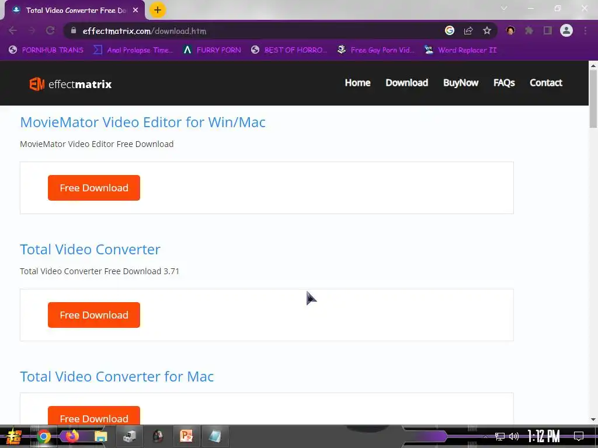This screenshot has width=598, height=448.
Task: Click the effectmatrix logo
Action: tap(71, 84)
